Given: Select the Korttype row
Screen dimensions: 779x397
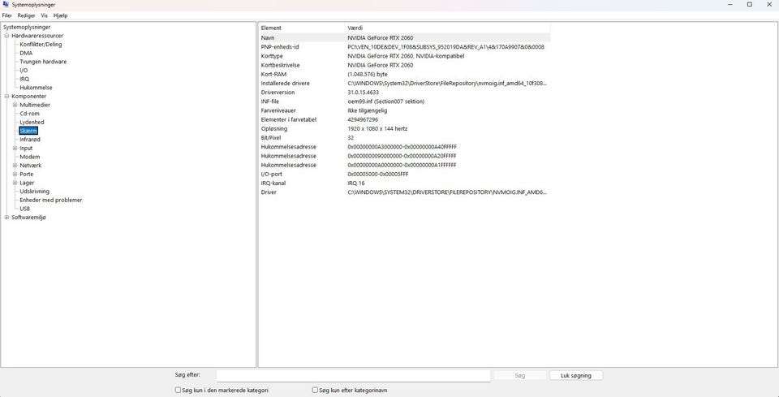Looking at the screenshot, I should click(404, 56).
